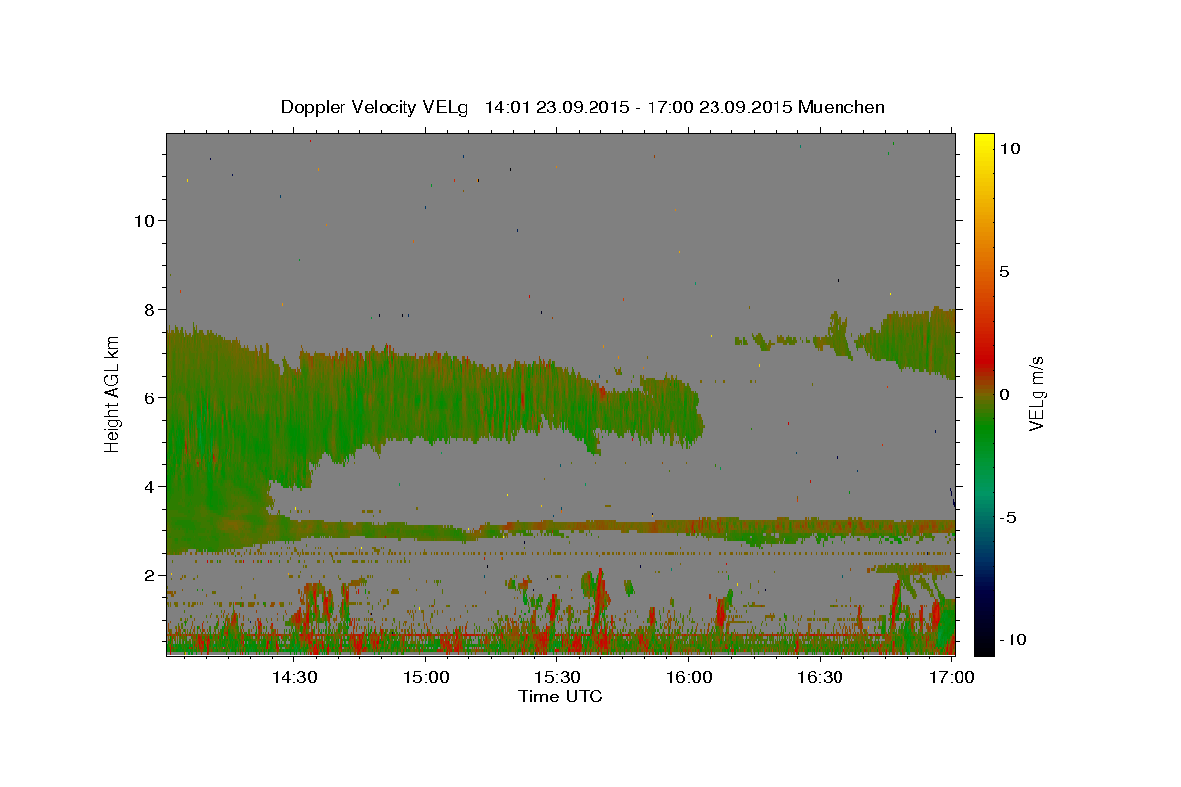Click the height tick label 8
Image resolution: width=1181 pixels, height=787 pixels.
pos(150,310)
